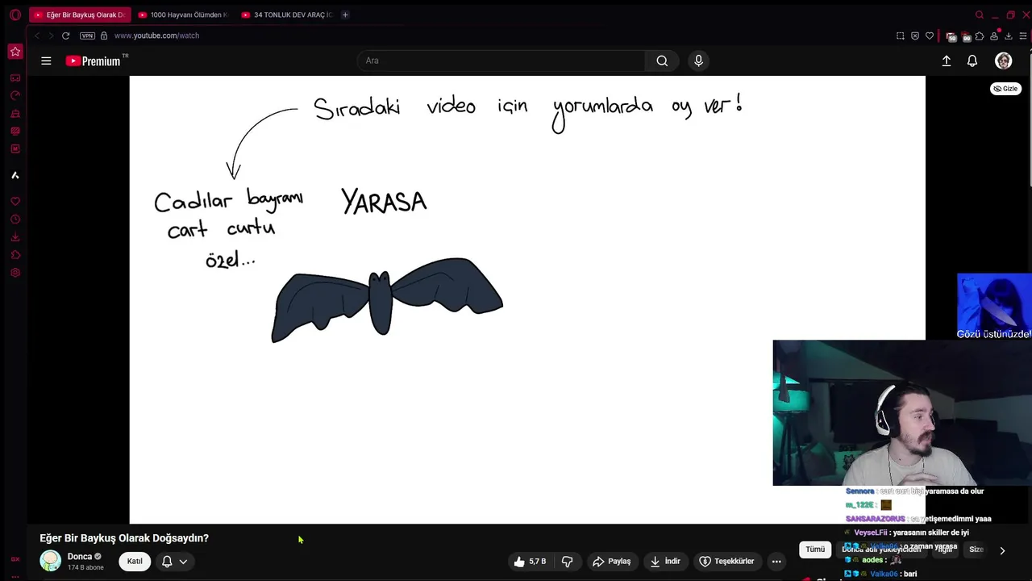Screen dimensions: 1032x581
Task: Open the browser snapshot tool icon
Action: (900, 36)
